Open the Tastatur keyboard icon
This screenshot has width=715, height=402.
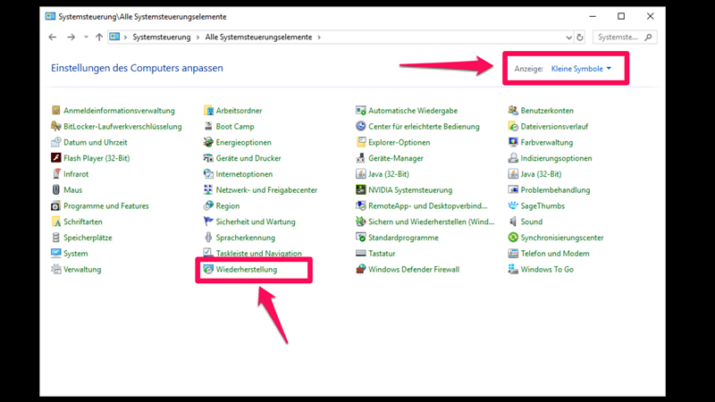[x=361, y=254]
